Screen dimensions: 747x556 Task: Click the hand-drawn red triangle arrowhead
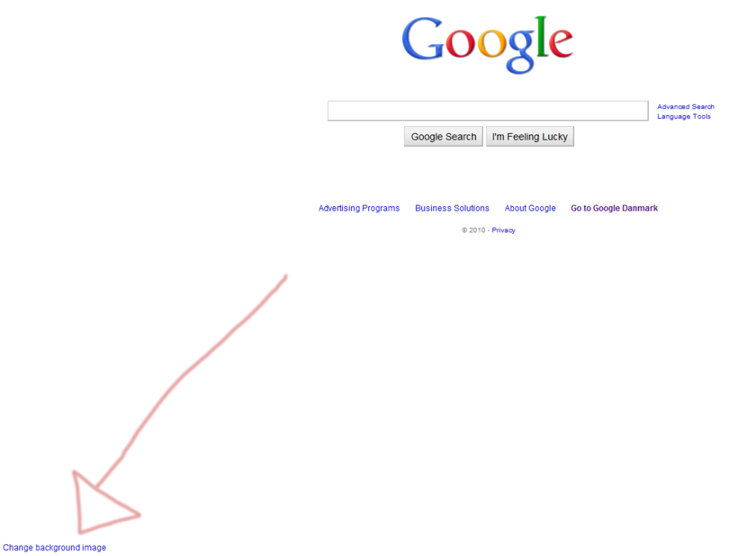104,503
